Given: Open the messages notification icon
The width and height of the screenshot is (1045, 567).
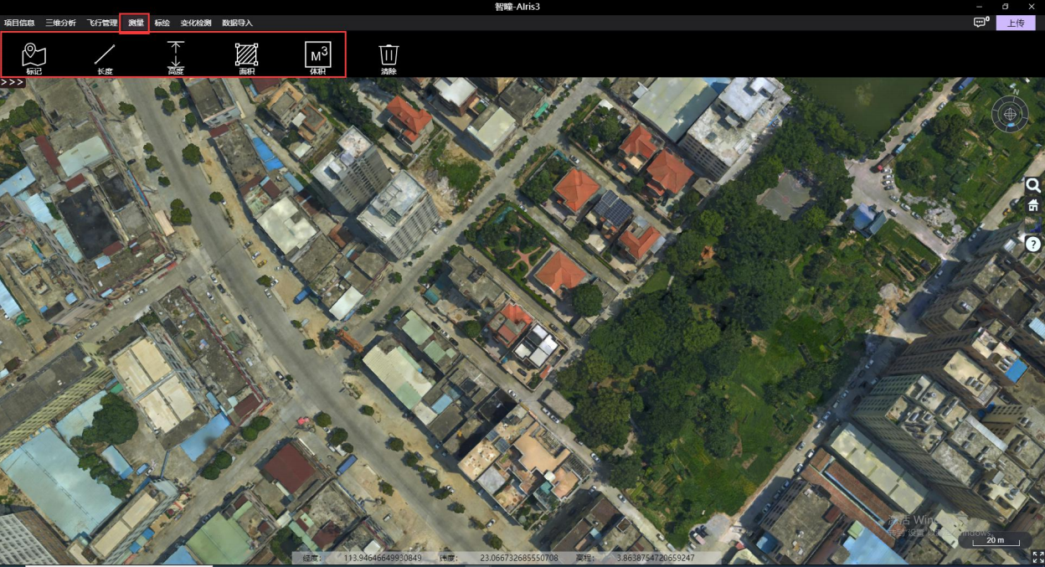Looking at the screenshot, I should [981, 23].
